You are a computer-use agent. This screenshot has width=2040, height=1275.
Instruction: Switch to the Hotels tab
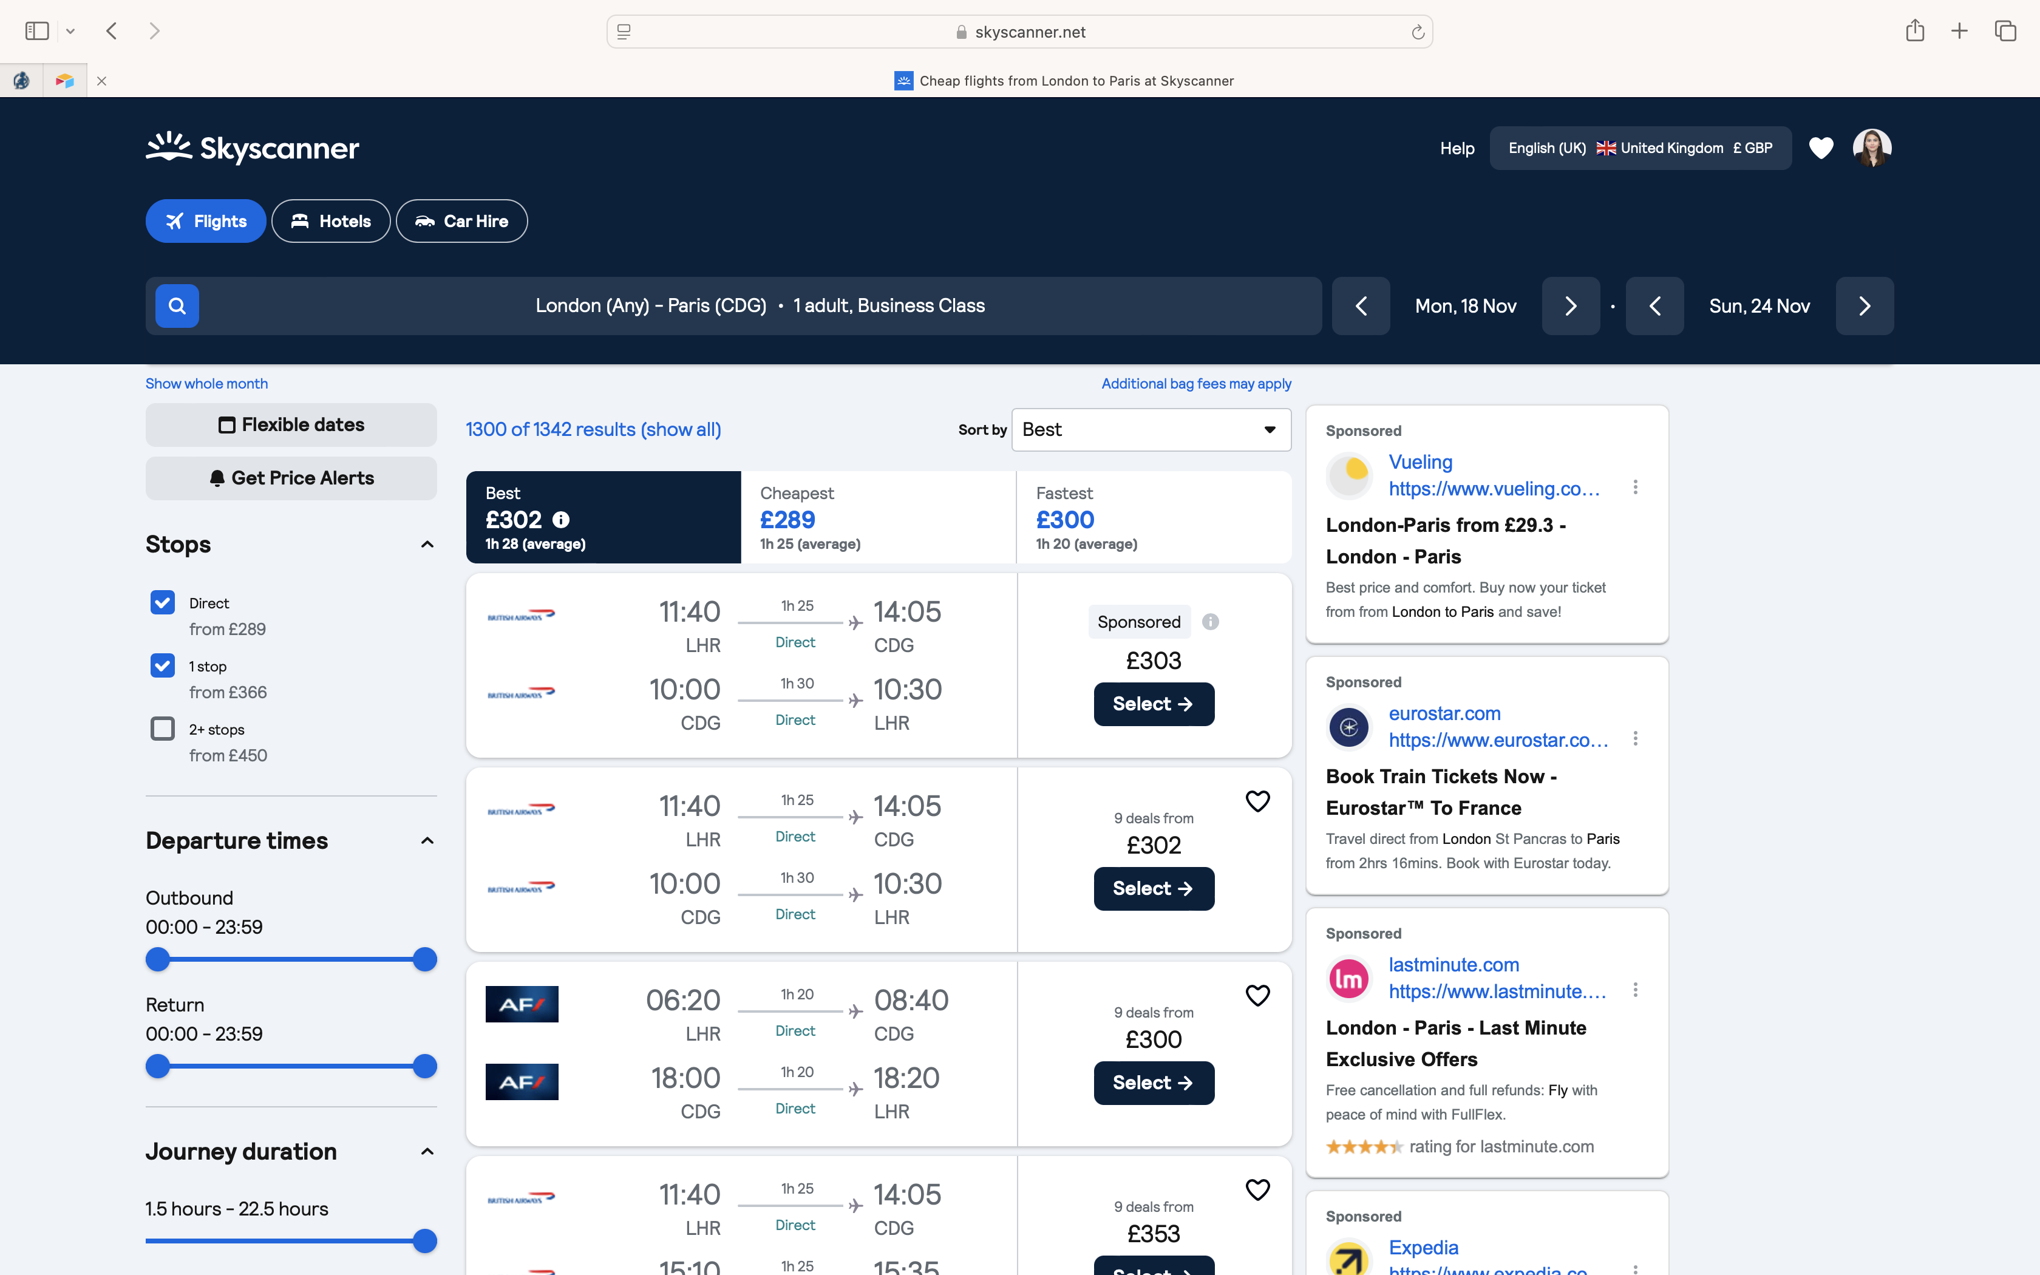[x=330, y=221]
